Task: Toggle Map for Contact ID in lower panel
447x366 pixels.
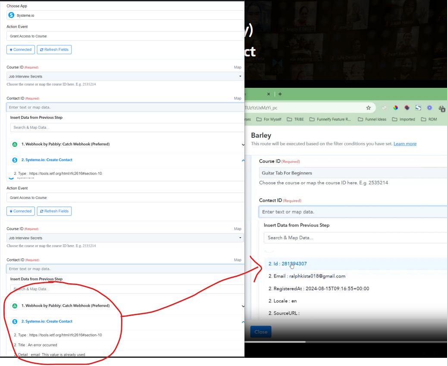Action: pyautogui.click(x=238, y=260)
